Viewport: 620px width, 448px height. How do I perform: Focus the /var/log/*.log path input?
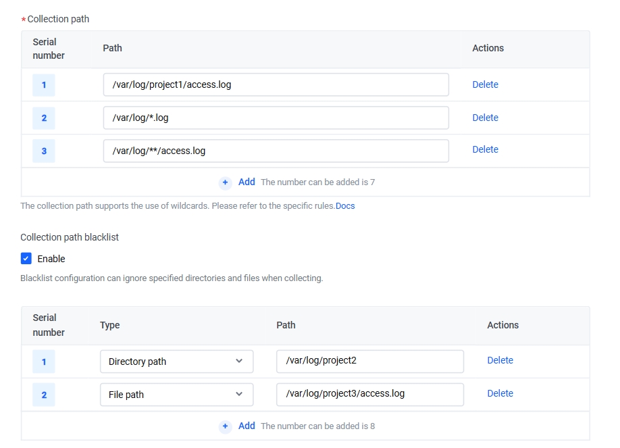click(276, 118)
